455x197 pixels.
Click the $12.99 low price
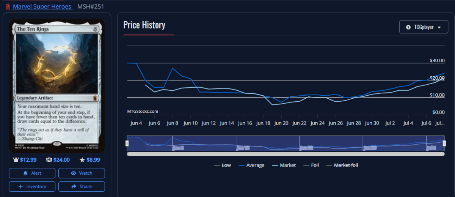point(29,160)
